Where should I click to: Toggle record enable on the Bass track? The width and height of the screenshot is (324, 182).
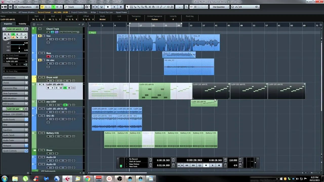pyautogui.click(x=48, y=56)
